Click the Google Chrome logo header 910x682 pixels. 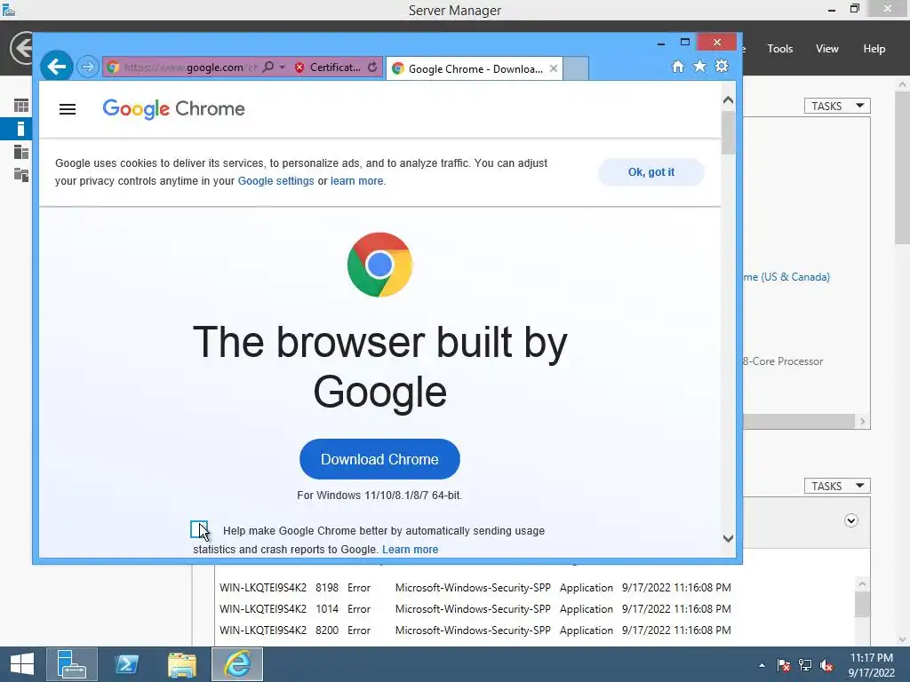(173, 109)
